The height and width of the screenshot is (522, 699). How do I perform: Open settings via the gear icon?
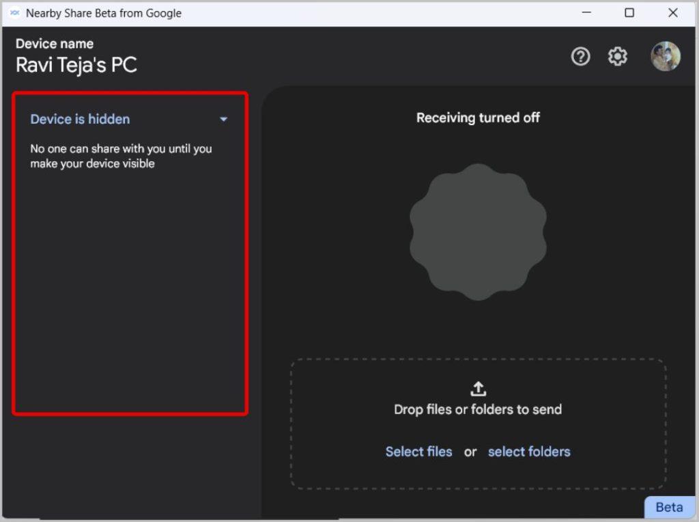(x=617, y=57)
